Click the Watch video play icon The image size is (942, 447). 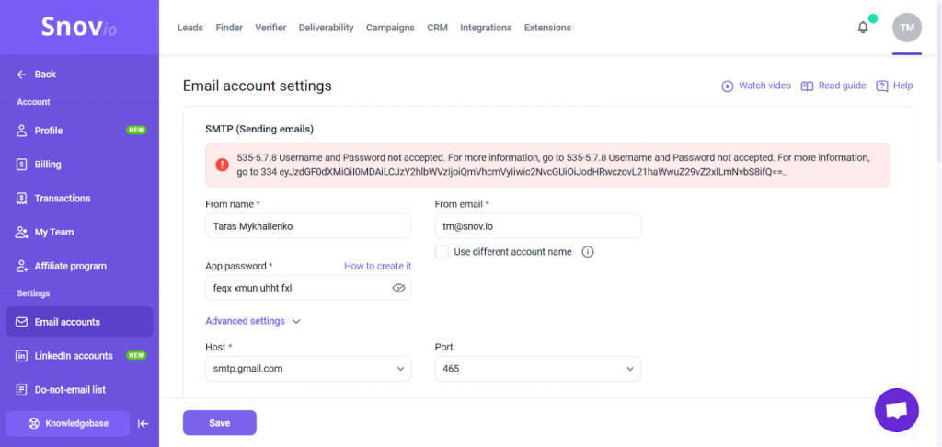click(728, 86)
